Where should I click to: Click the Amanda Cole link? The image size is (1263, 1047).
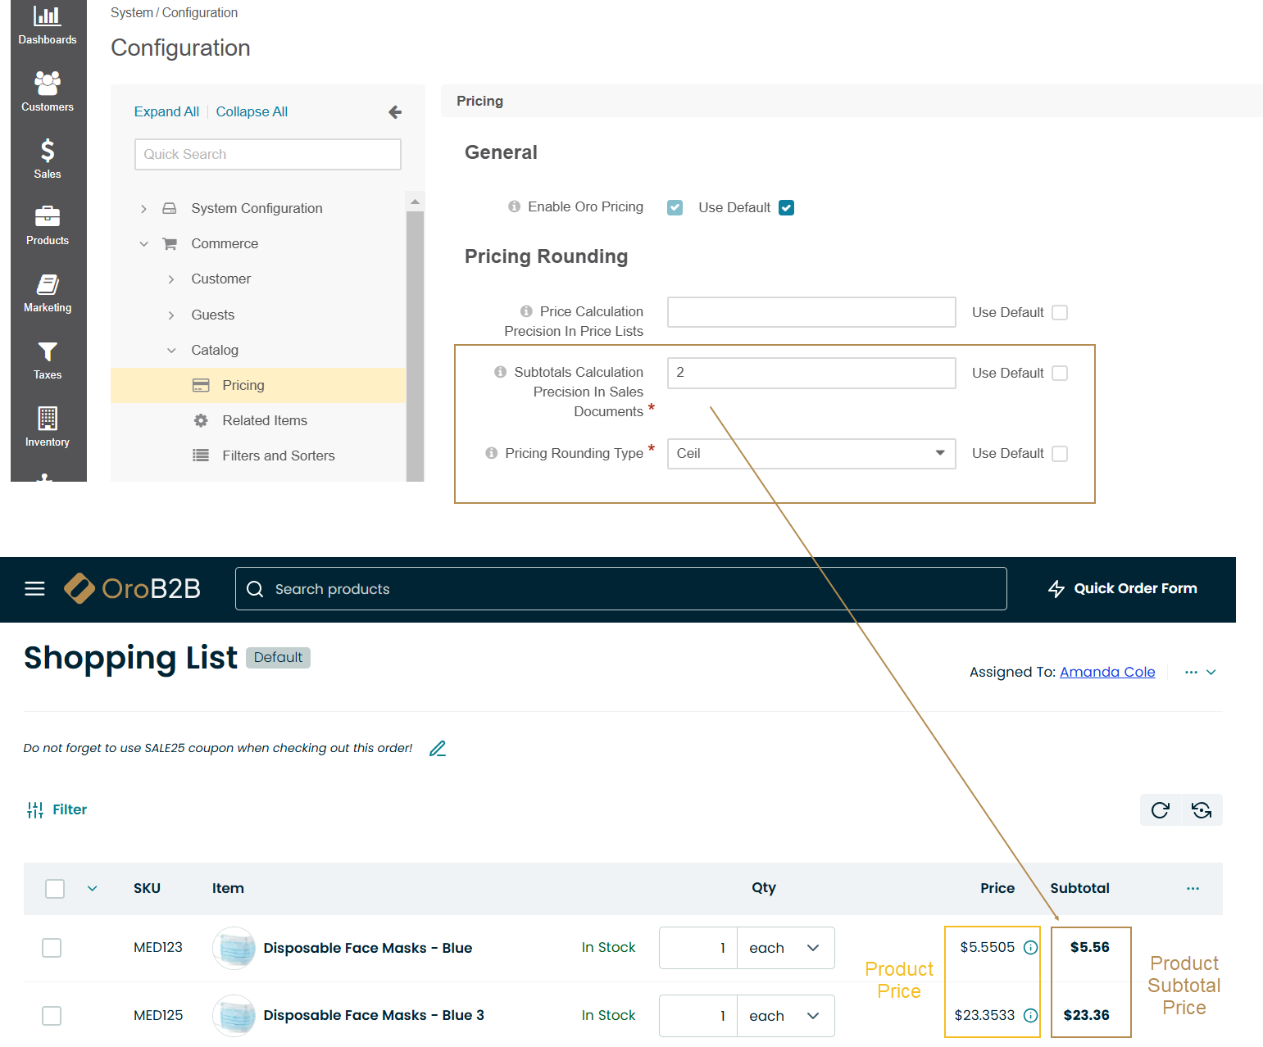click(x=1106, y=672)
